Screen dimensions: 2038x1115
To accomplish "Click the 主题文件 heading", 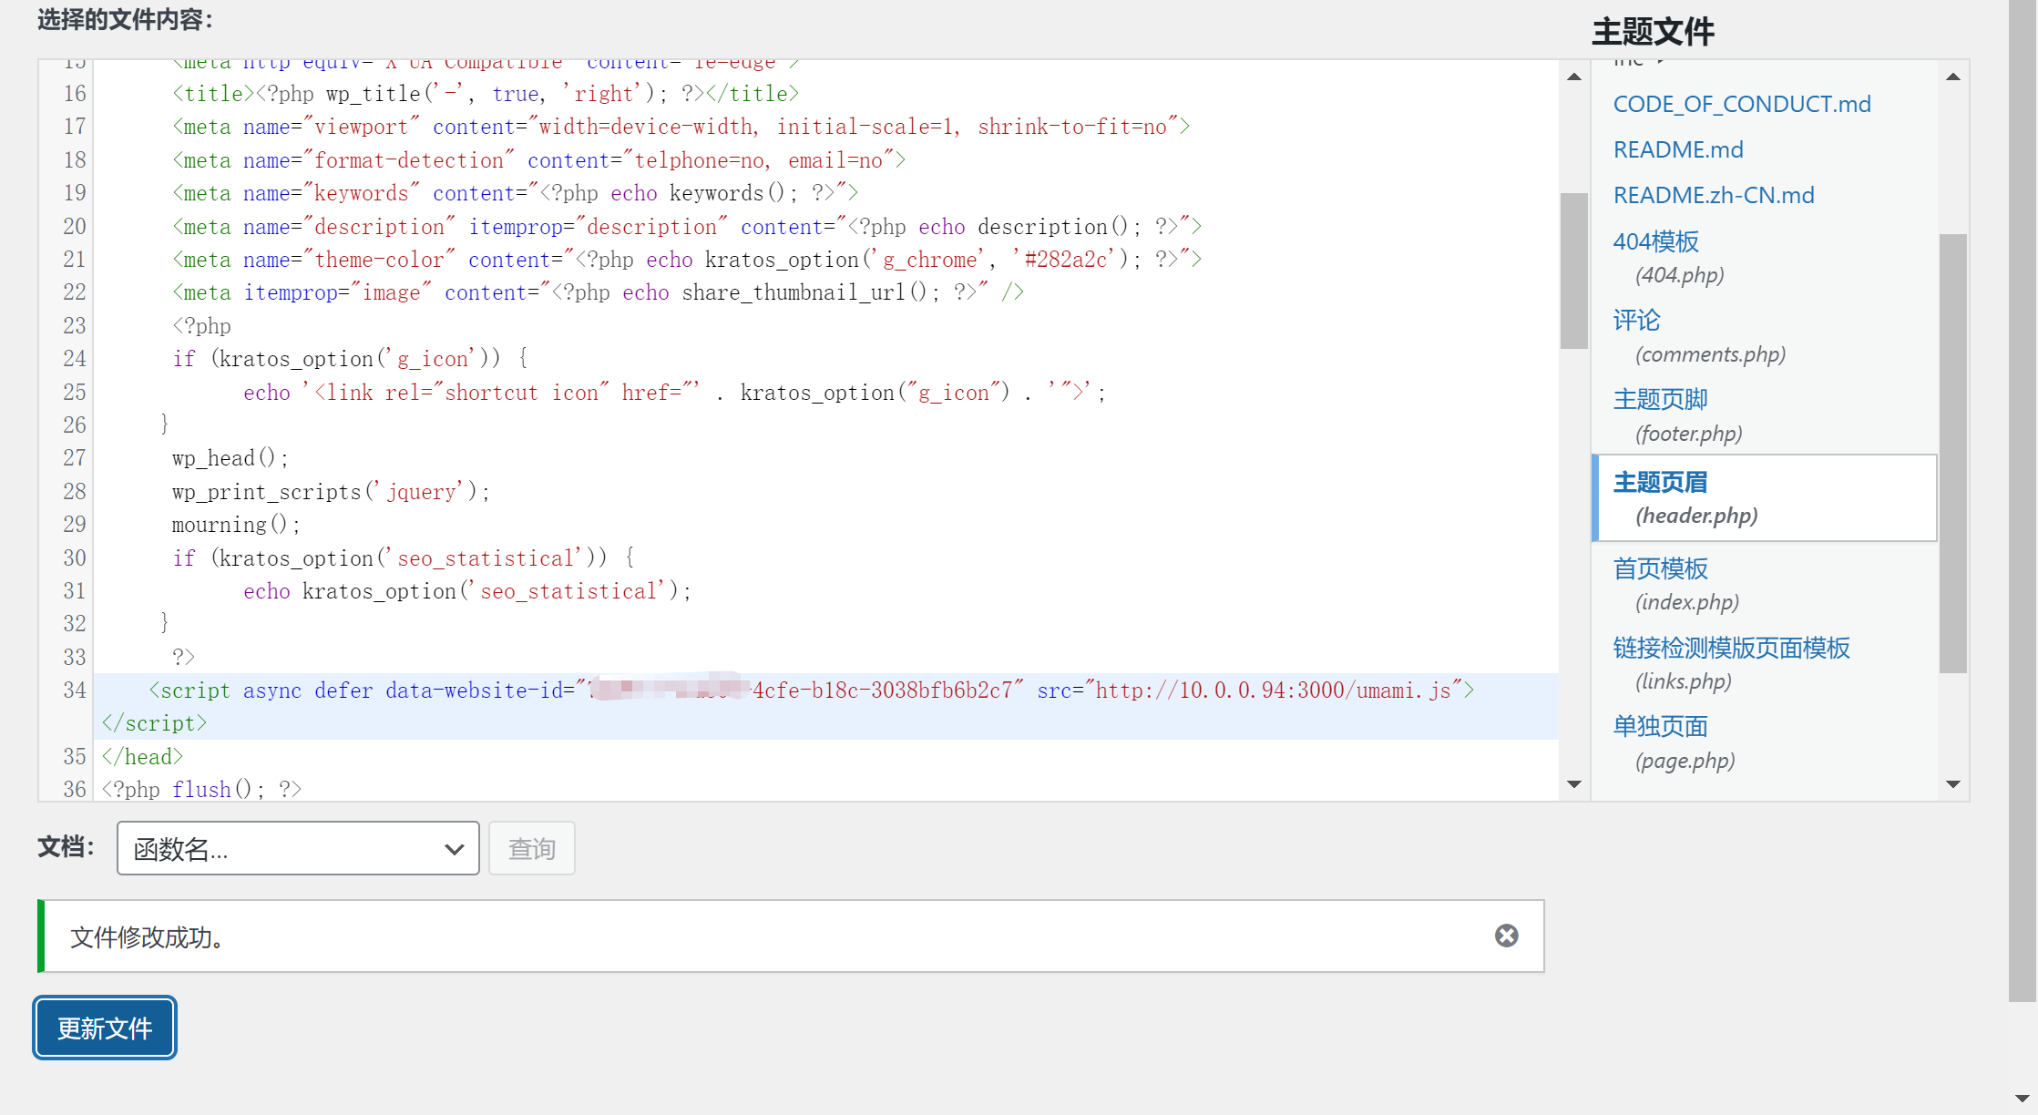I will pos(1653,32).
